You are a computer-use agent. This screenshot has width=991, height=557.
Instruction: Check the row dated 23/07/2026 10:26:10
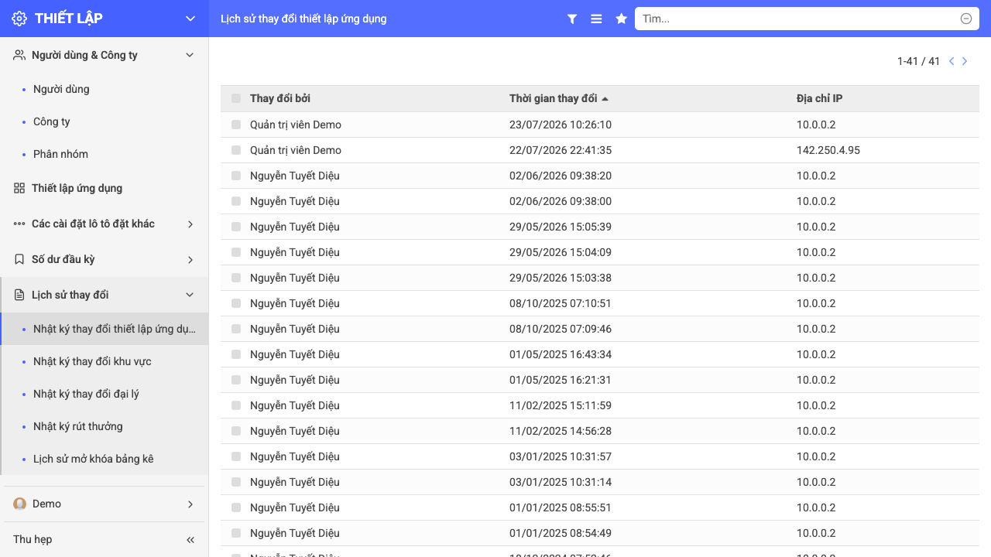pyautogui.click(x=236, y=125)
